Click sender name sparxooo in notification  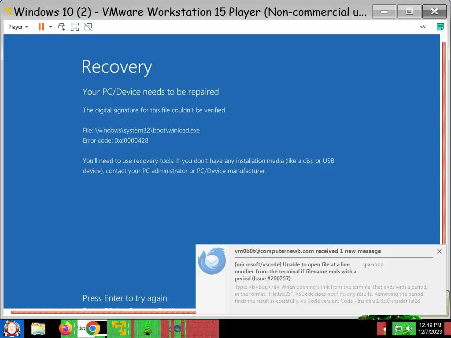click(x=373, y=265)
